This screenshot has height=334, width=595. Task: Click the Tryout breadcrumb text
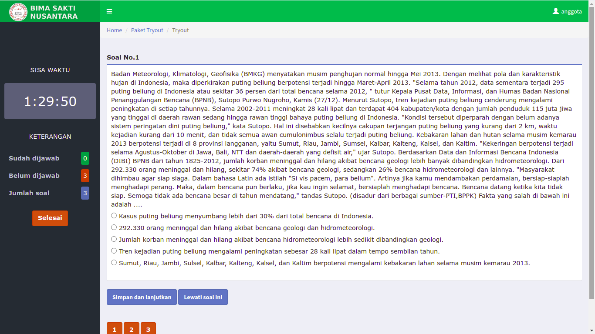[x=180, y=30]
